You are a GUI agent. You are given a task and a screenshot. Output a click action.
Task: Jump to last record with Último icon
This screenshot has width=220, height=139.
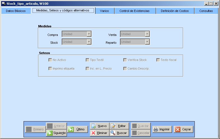pyautogui.click(x=71, y=129)
